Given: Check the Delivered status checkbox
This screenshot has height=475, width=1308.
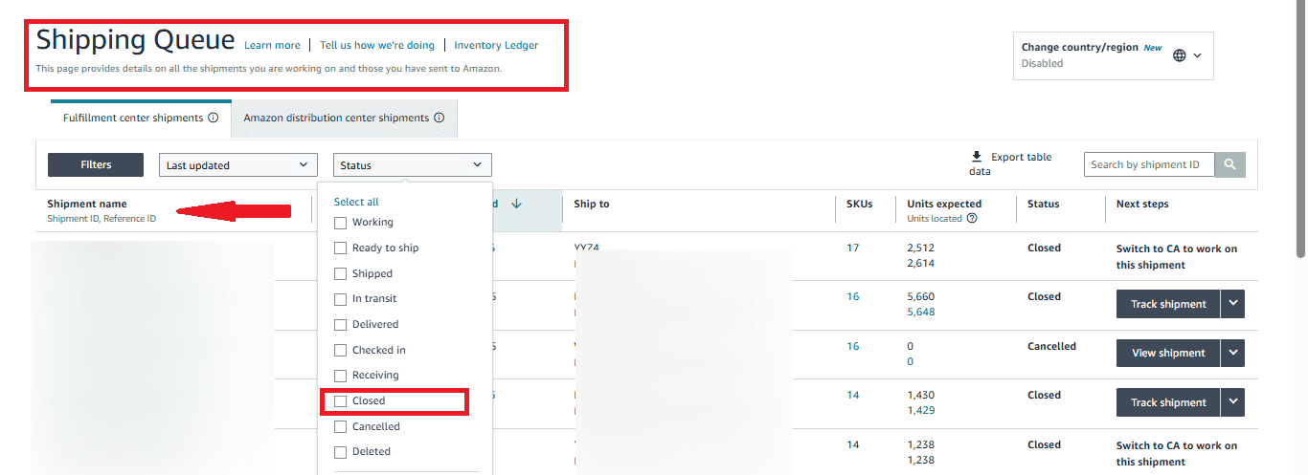Looking at the screenshot, I should click(340, 324).
